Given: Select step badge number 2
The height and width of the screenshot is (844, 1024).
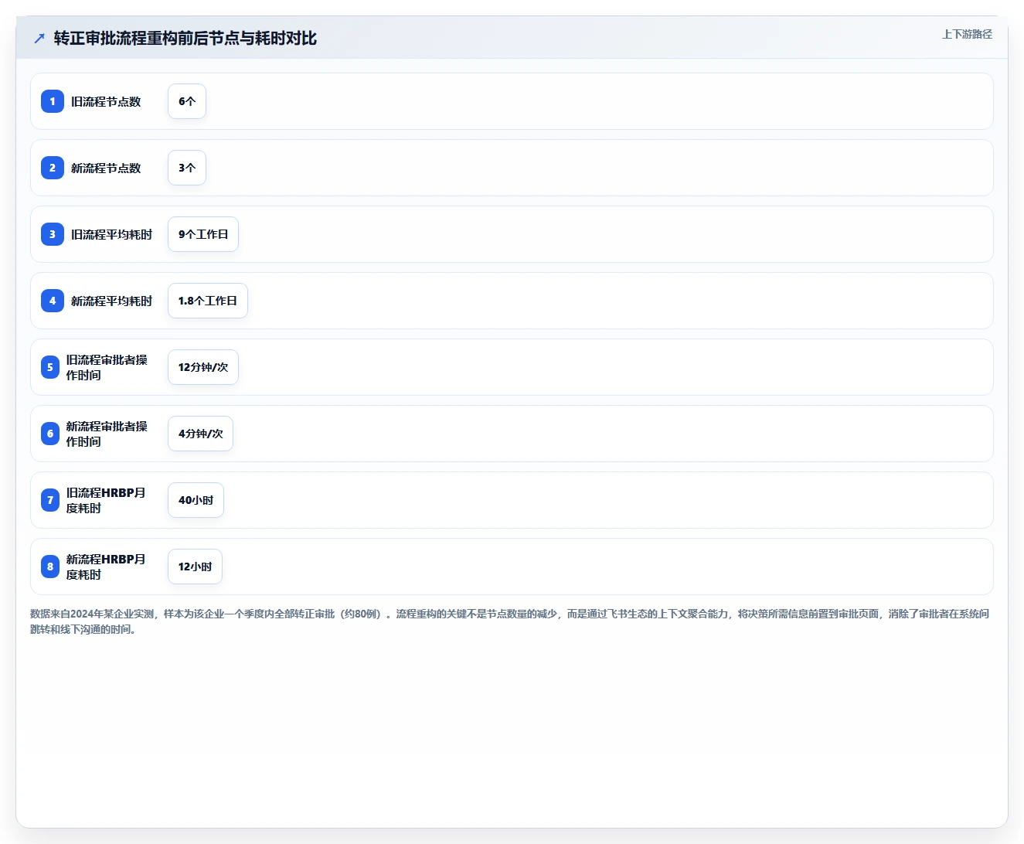Looking at the screenshot, I should point(53,168).
